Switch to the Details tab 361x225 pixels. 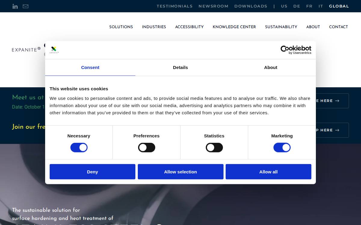tap(180, 67)
